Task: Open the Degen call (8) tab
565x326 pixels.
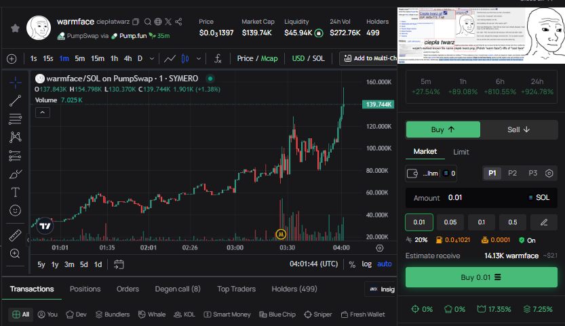Action: click(x=178, y=289)
